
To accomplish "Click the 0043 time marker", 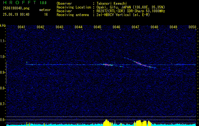I will [x=59, y=27].
